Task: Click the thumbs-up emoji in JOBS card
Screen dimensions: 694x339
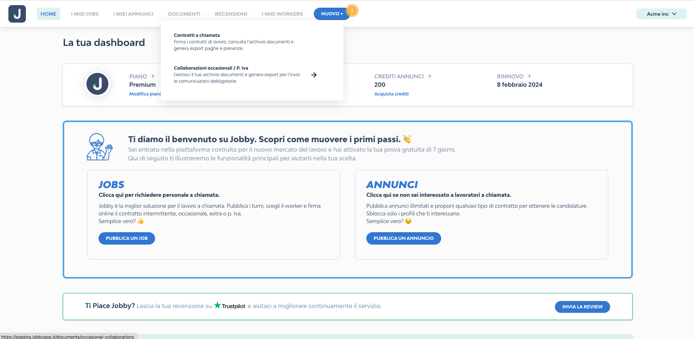Action: (140, 221)
